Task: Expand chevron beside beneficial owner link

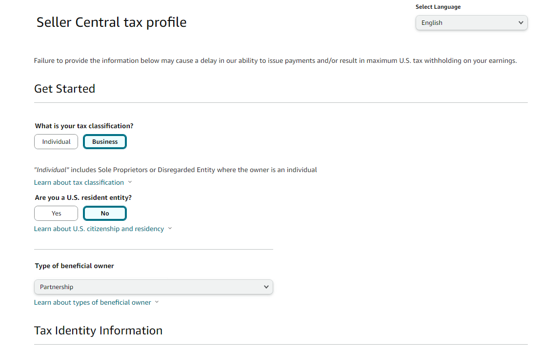Action: click(157, 302)
